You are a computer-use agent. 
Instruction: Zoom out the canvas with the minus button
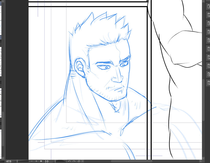tap(31, 161)
